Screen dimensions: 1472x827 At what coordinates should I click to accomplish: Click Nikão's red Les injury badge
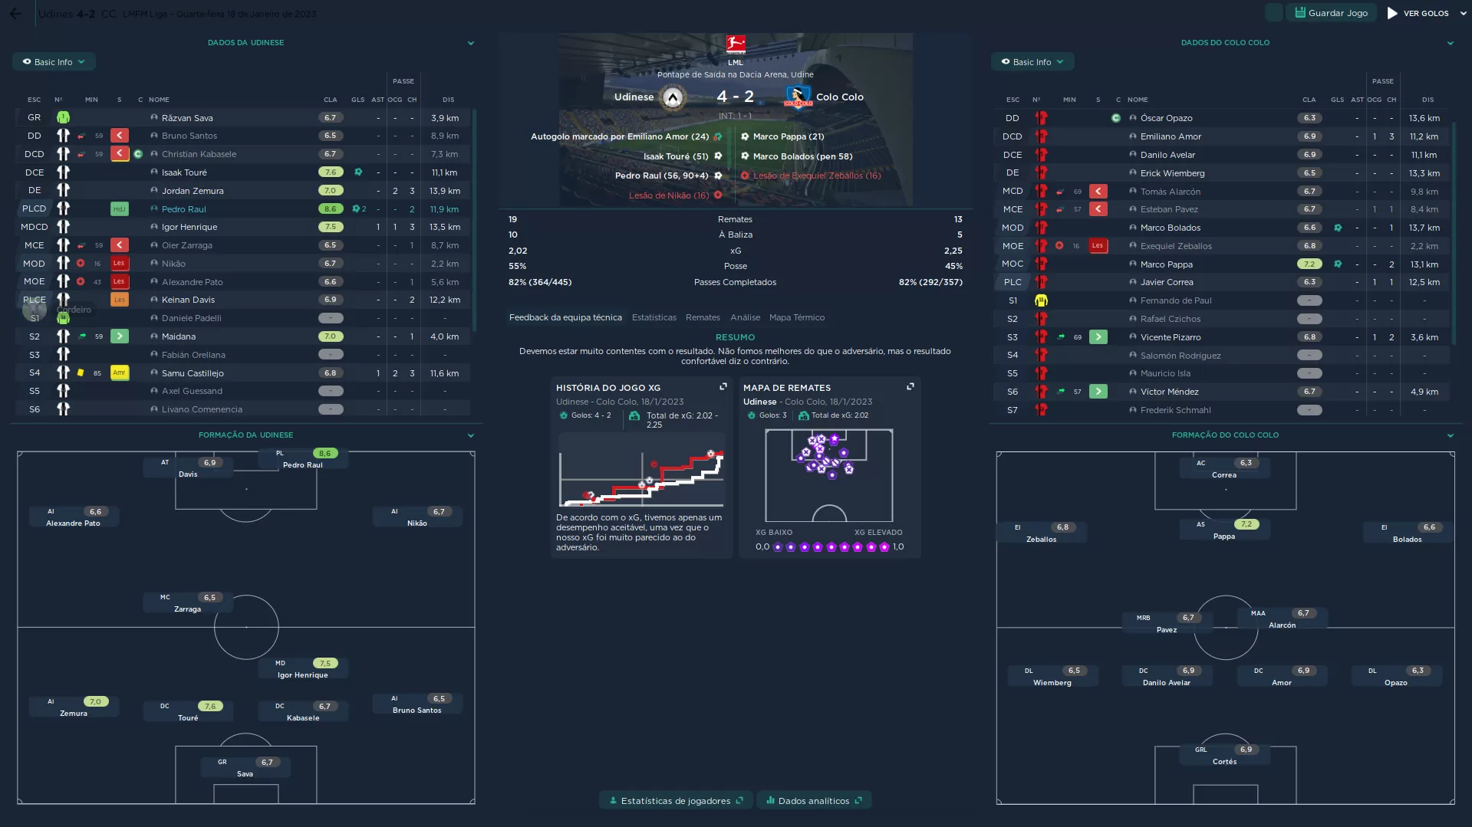(x=119, y=263)
